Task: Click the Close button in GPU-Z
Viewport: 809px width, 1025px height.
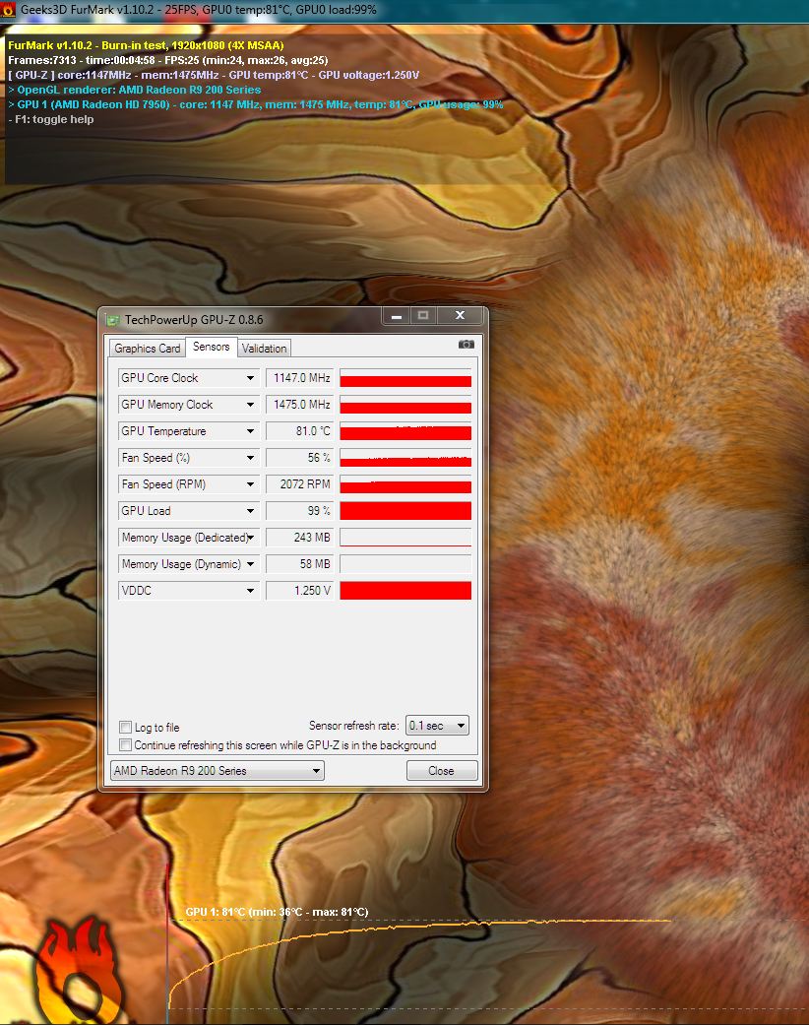Action: tap(441, 771)
